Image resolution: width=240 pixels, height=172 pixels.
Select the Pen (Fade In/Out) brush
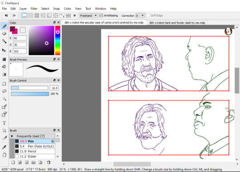coord(35,146)
